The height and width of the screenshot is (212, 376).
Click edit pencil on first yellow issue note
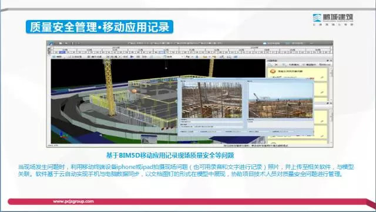[322, 77]
